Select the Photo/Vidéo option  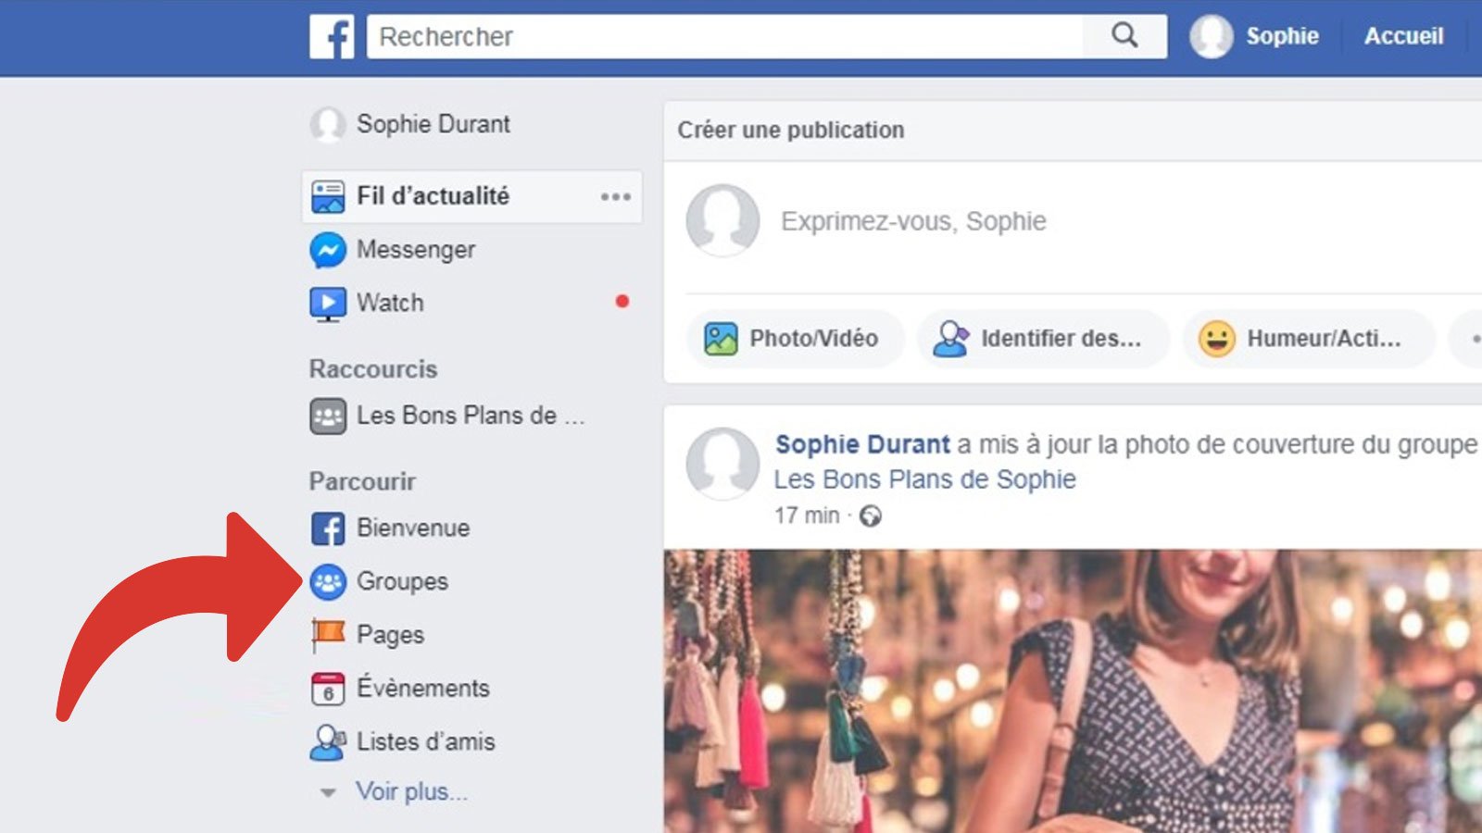[795, 339]
